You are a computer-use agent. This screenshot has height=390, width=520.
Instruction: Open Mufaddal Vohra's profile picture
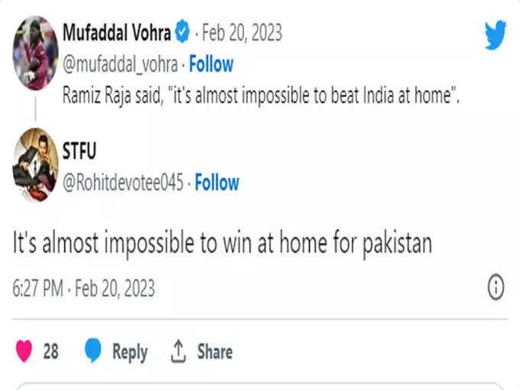36,54
